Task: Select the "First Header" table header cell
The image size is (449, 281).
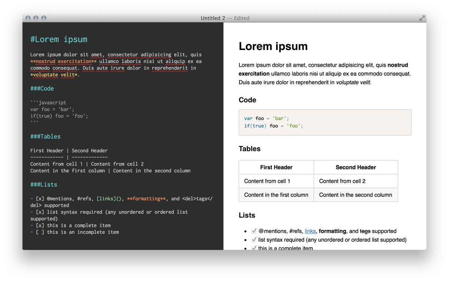Action: (276, 167)
